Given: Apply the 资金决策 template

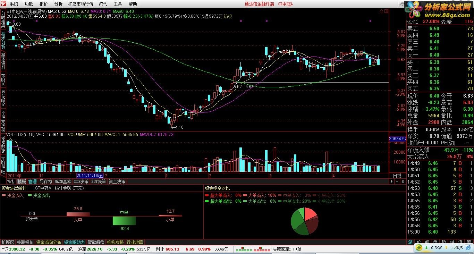Looking at the screenshot, I should (117, 181).
